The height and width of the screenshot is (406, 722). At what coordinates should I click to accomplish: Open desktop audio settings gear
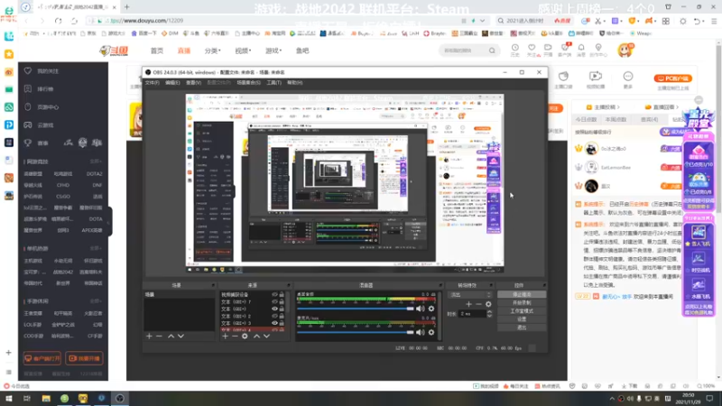click(x=431, y=309)
